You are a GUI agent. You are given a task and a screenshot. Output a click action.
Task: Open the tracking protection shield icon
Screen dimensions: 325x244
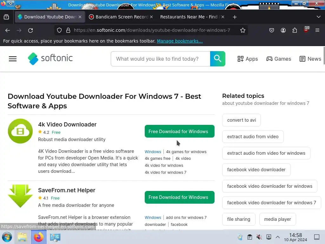59,30
